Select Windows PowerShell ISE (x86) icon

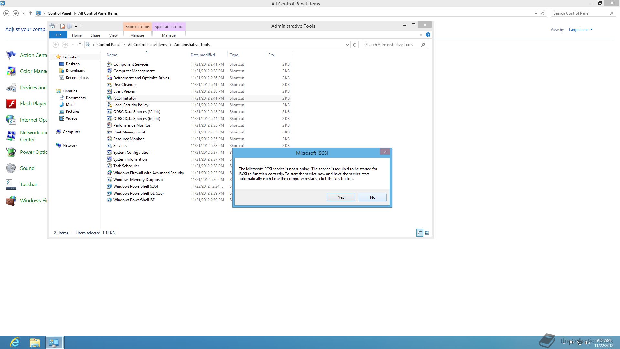click(x=109, y=193)
